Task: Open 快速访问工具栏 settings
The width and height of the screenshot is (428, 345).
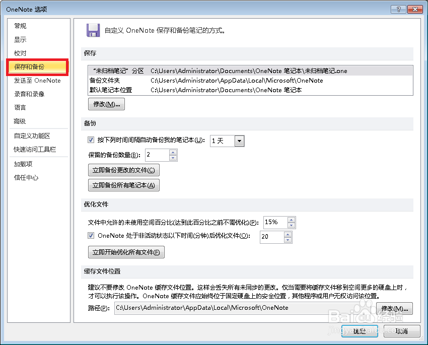Action: [x=35, y=150]
